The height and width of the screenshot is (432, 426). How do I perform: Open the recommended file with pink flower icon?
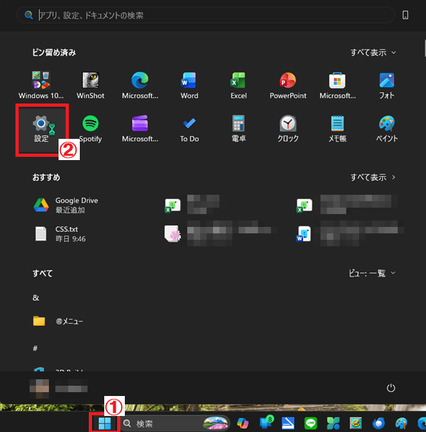(221, 233)
